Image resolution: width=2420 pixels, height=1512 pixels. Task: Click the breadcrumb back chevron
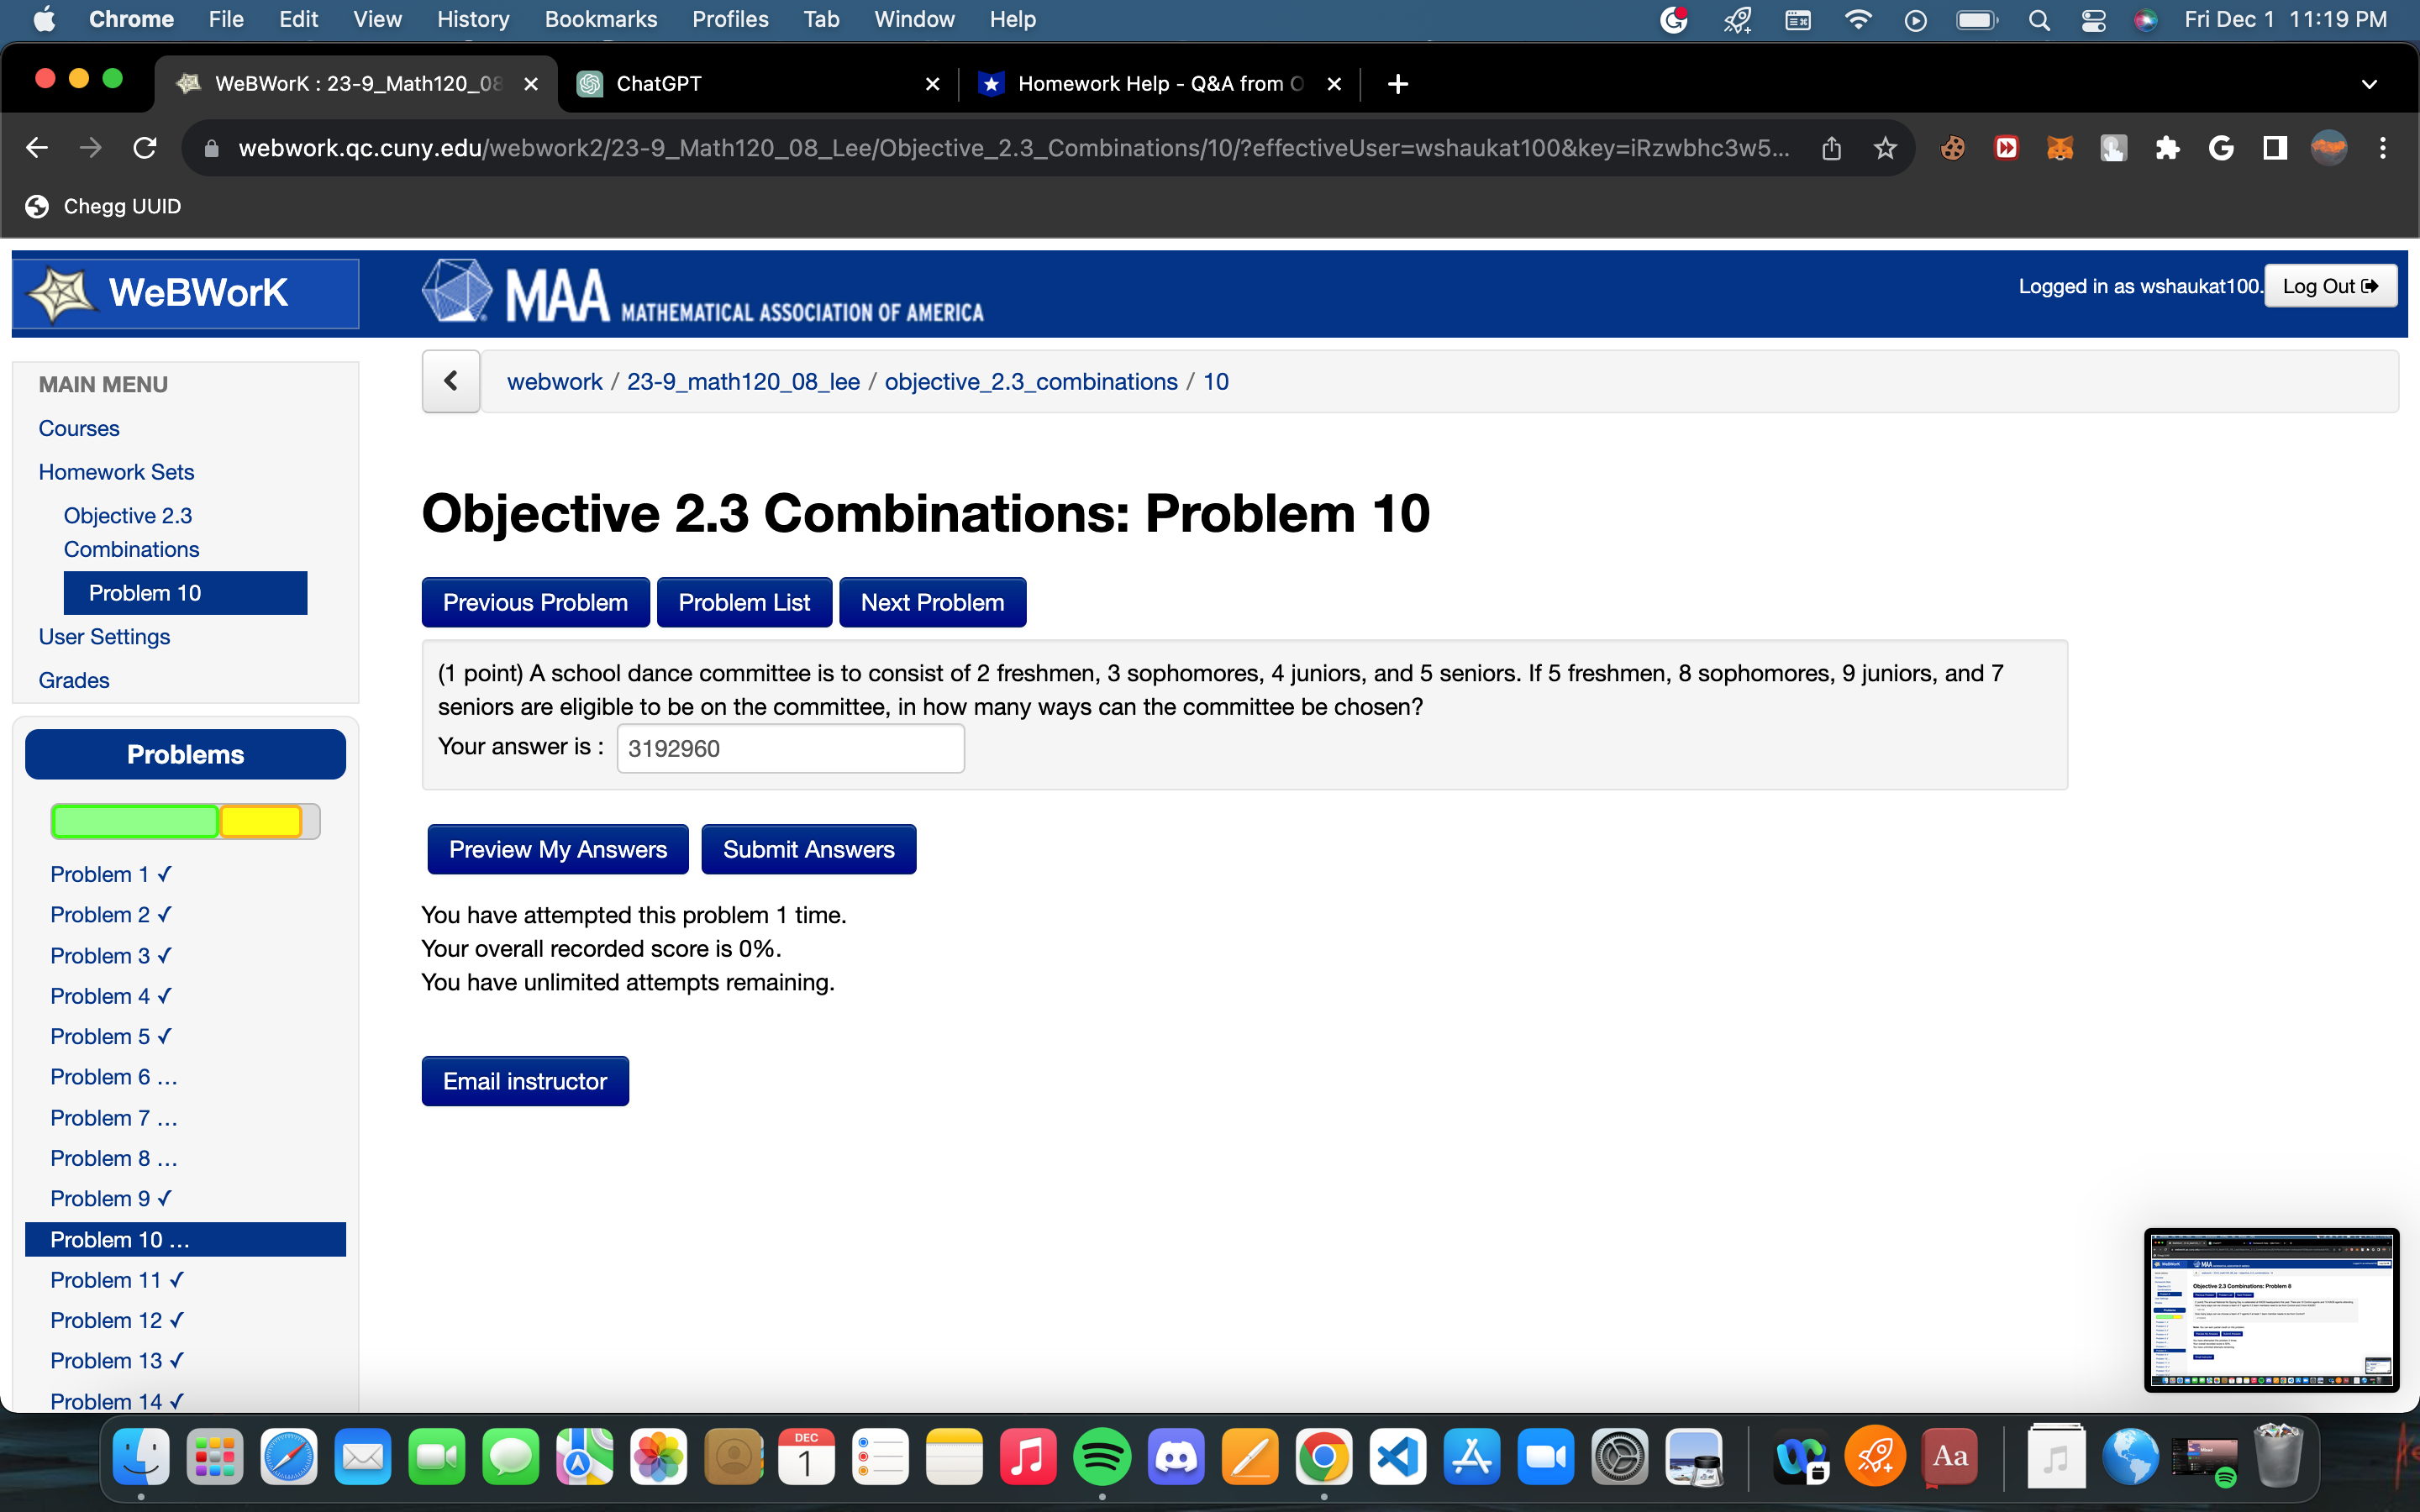[x=450, y=381]
